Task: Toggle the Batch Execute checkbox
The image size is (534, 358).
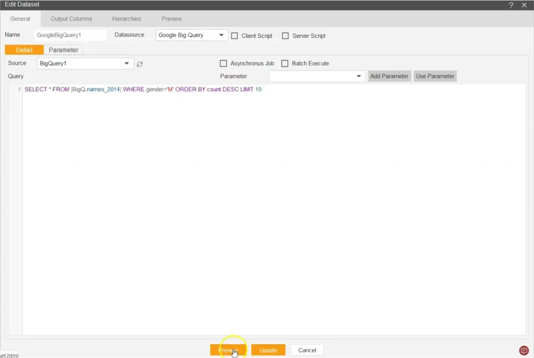Action: click(x=285, y=64)
